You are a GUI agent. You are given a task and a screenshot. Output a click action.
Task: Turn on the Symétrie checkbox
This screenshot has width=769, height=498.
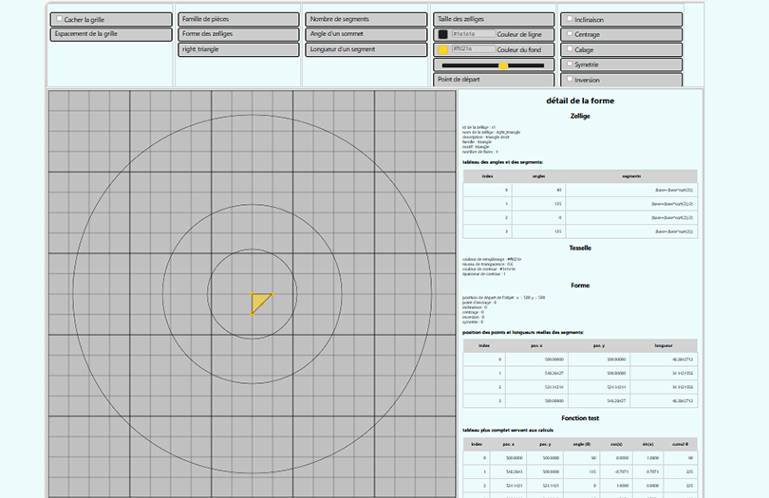pos(569,65)
